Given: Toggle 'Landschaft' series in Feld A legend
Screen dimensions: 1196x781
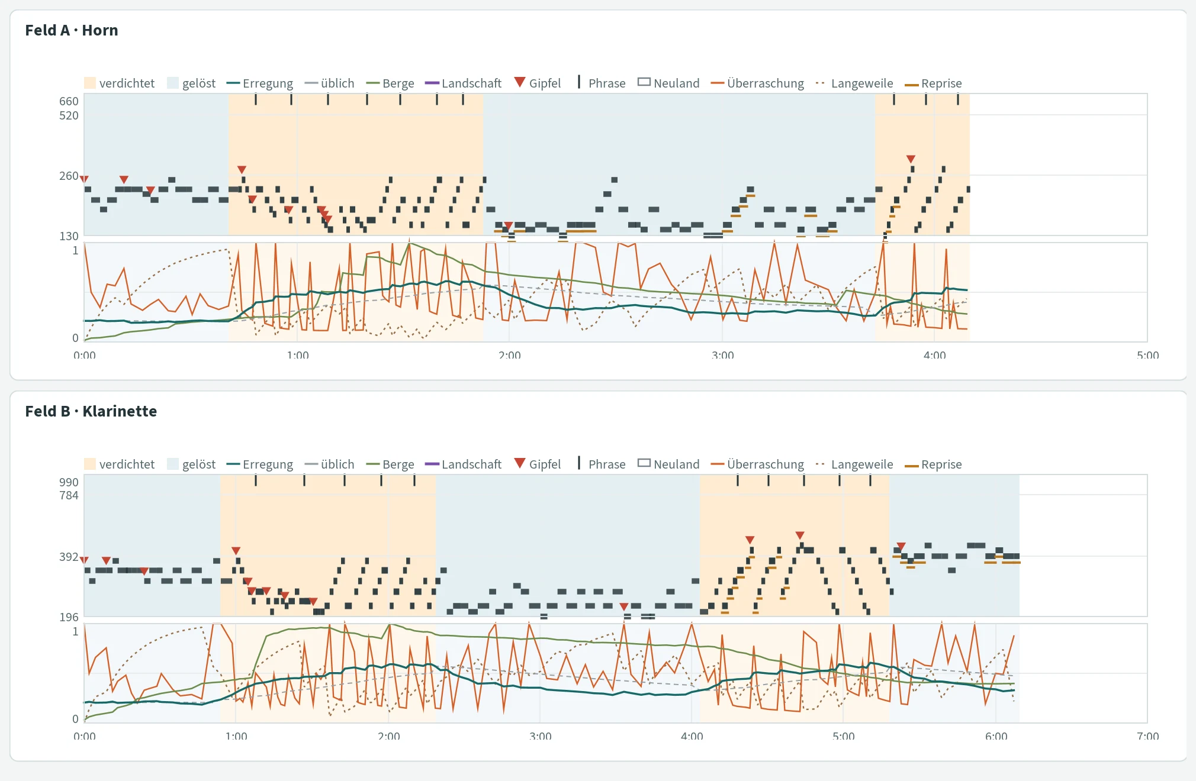Looking at the screenshot, I should click(x=464, y=83).
